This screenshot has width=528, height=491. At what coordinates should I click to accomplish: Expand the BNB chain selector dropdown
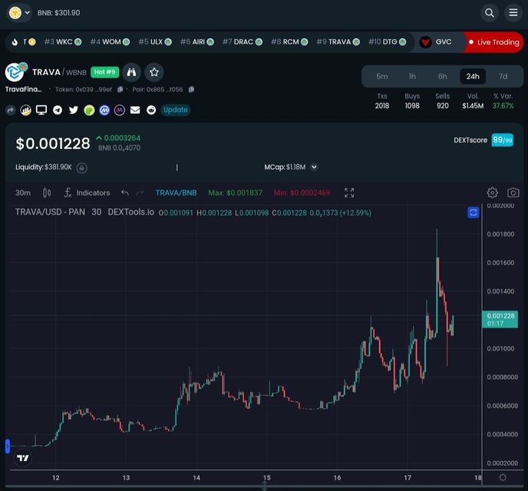pyautogui.click(x=19, y=13)
